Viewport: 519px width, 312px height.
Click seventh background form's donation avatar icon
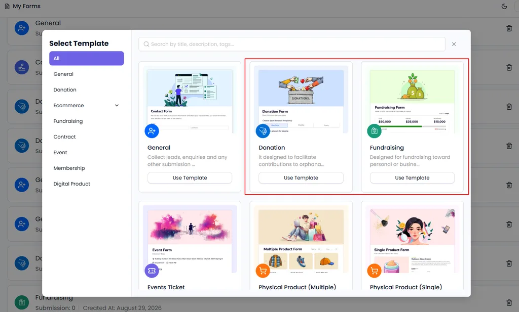coord(22,263)
